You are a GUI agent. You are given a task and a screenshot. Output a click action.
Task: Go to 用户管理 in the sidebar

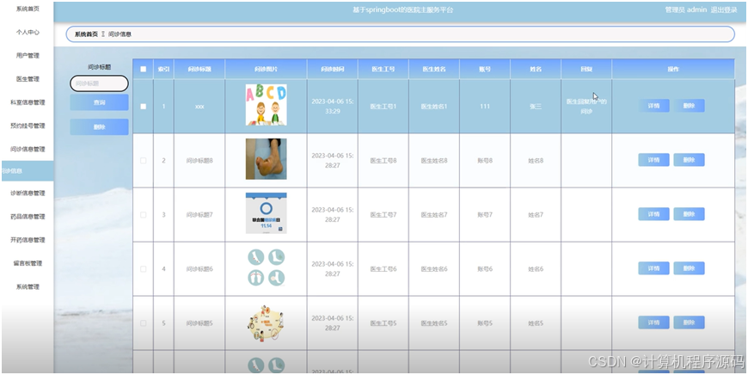28,56
